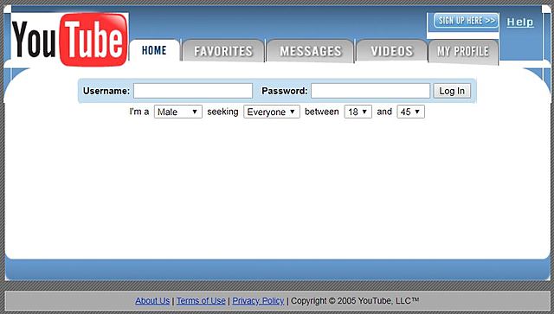Click the word between
Screen dimensions: 554x314
321,112
